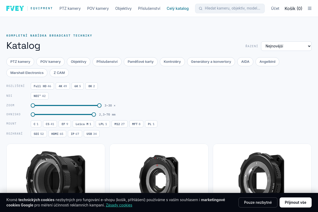This screenshot has width=318, height=212.
Task: Toggle Full HD resolution filter
Action: pyautogui.click(x=42, y=86)
